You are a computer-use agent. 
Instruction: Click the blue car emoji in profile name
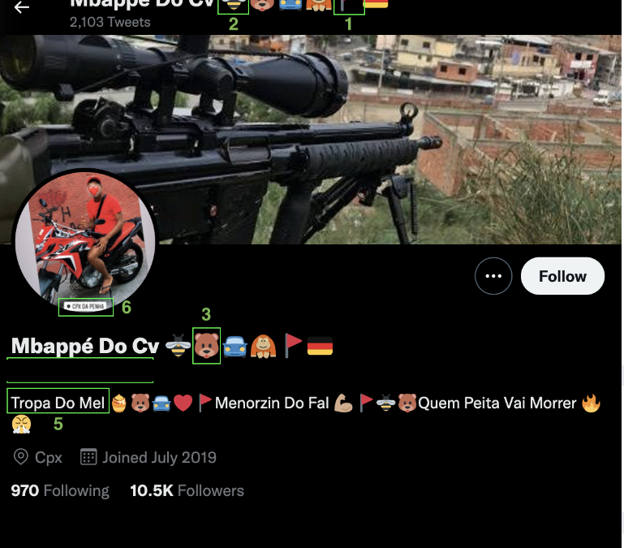tap(235, 347)
